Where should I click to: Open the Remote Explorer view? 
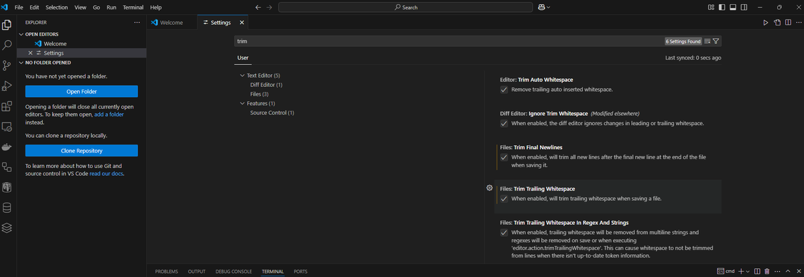[7, 126]
